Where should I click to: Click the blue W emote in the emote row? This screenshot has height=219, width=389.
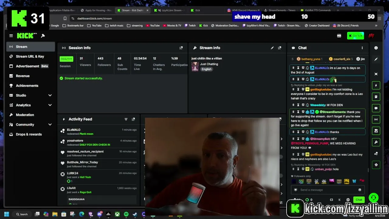354,181
